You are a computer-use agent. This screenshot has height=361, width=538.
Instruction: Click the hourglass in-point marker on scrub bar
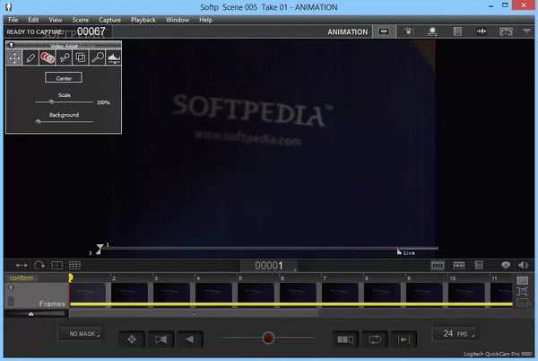pyautogui.click(x=100, y=249)
